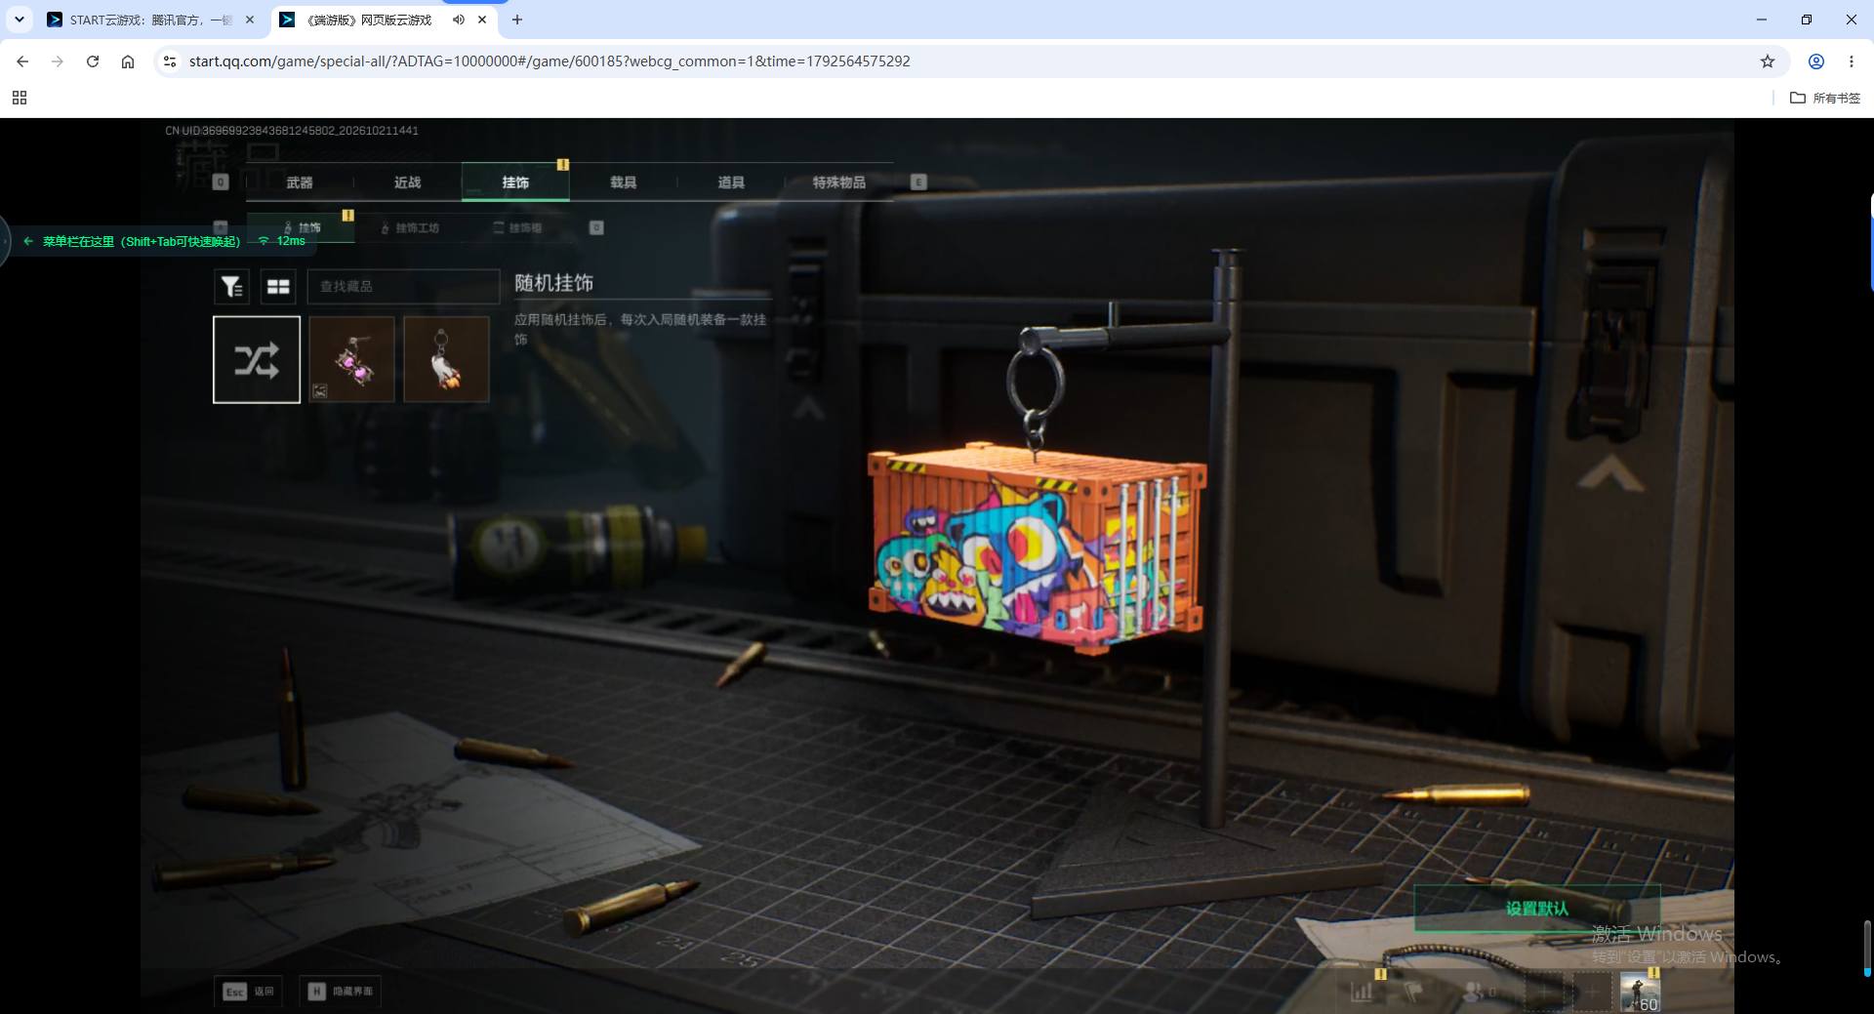Open the 特殊物品 tab

click(839, 183)
